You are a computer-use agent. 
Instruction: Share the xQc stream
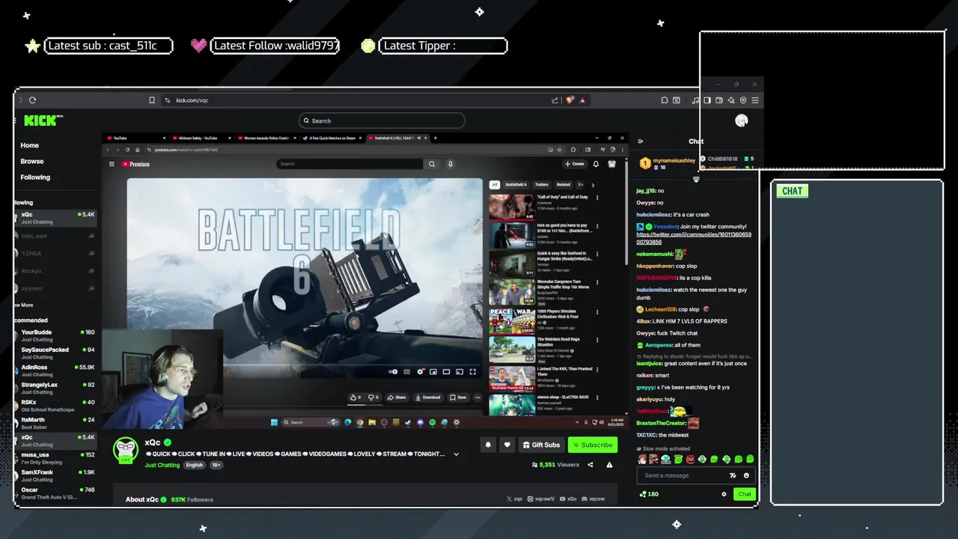(x=590, y=465)
